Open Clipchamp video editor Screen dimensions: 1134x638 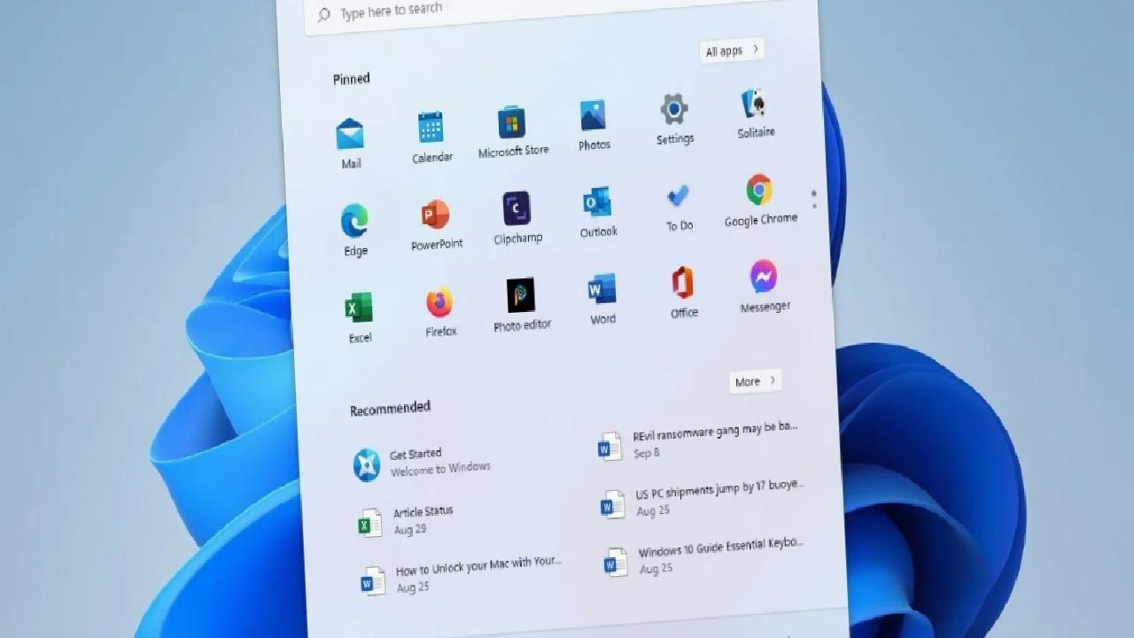pos(517,219)
